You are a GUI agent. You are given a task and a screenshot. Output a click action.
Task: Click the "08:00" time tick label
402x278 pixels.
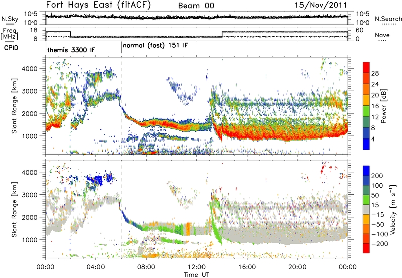(146, 267)
